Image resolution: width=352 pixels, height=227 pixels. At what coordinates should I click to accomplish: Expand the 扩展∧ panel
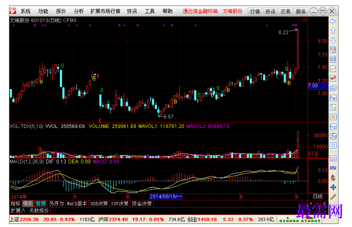pos(18,210)
